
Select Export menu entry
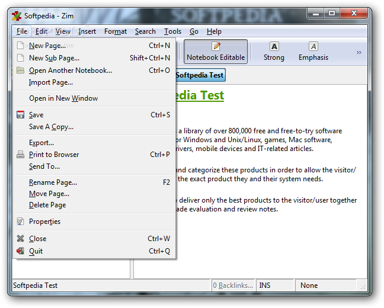point(95,143)
